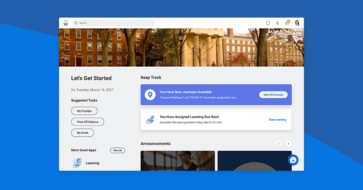The image size is (363, 190).
Task: Open the inbox icon with badge
Action: click(287, 22)
